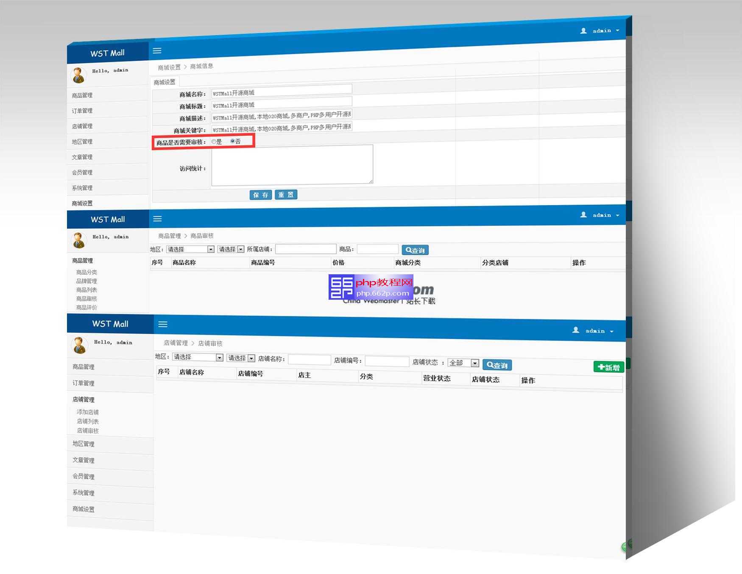
Task: Click WST Mall logo on 商城信息 page
Action: coord(107,53)
